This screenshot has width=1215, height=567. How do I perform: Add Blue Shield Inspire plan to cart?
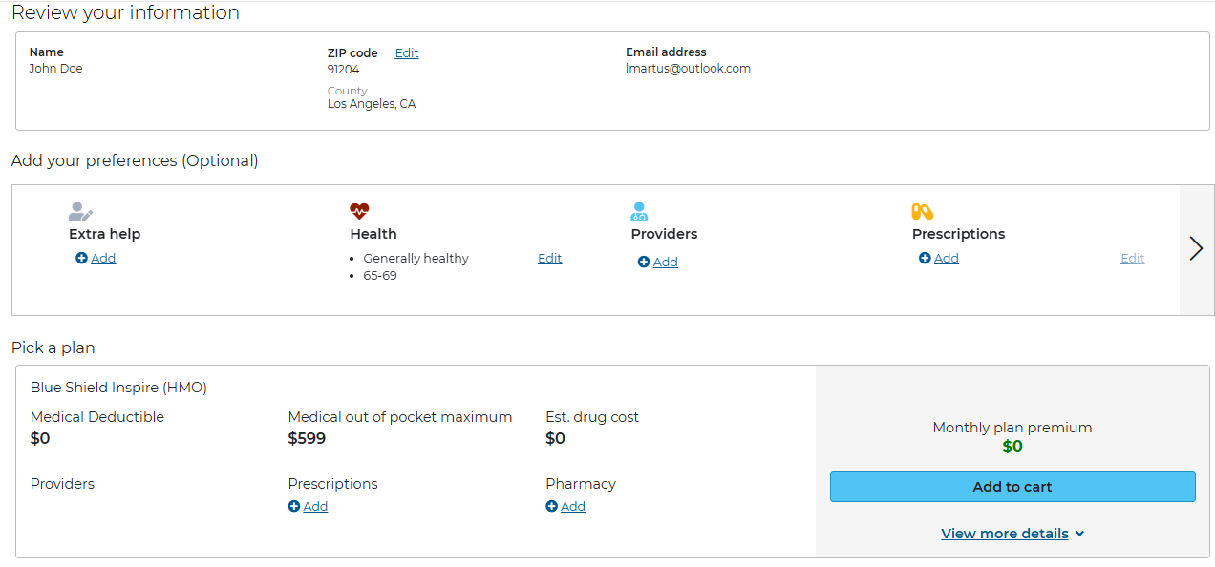(x=1012, y=486)
